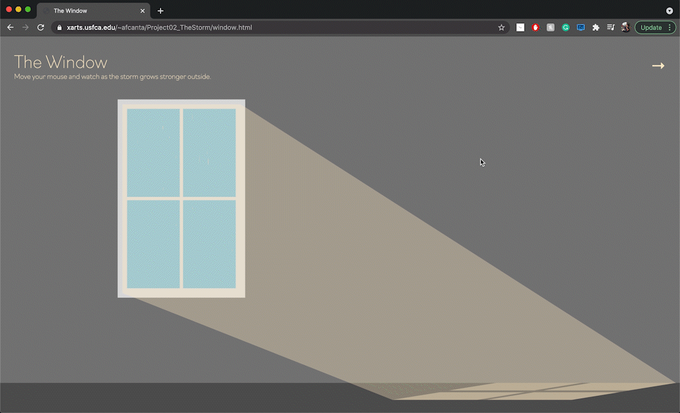This screenshot has width=680, height=413.
Task: Open the mail envelope extension
Action: [520, 27]
